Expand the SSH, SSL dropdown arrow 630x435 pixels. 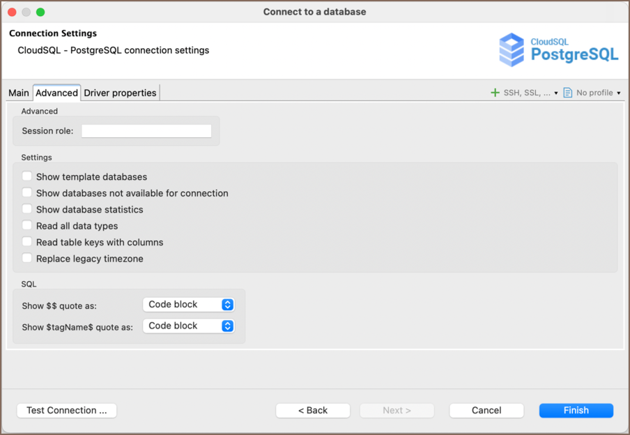(556, 93)
